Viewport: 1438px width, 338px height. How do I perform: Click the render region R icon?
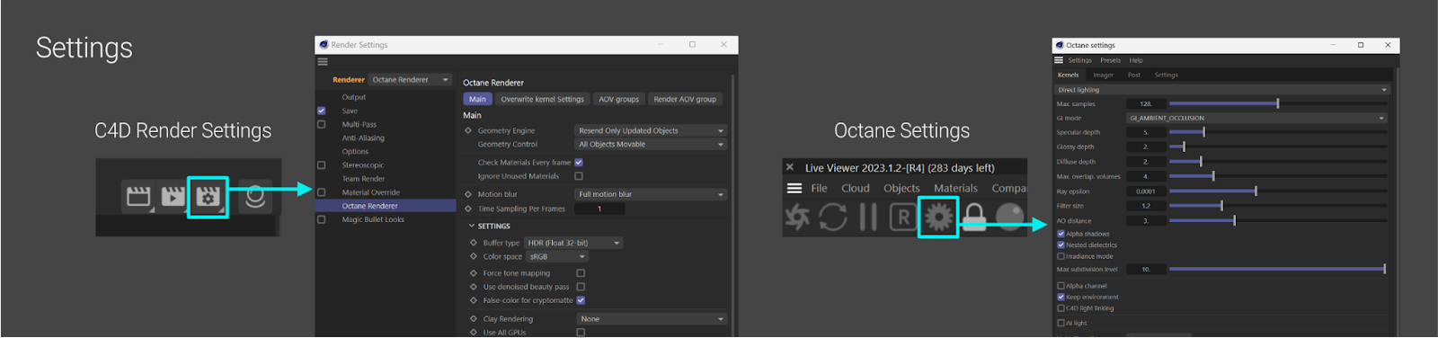903,217
